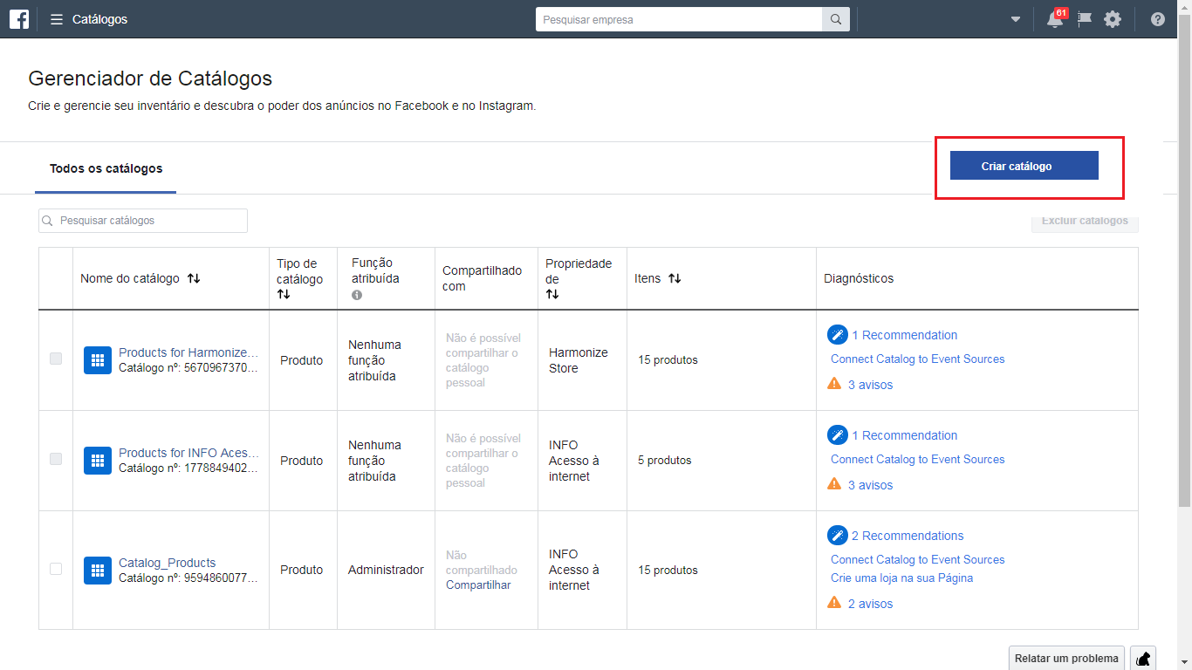1192x670 pixels.
Task: Click Connect Catalog to Event Sources in 5 produtos row
Action: [x=918, y=459]
